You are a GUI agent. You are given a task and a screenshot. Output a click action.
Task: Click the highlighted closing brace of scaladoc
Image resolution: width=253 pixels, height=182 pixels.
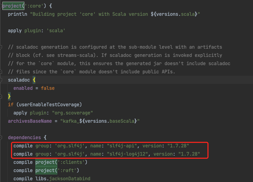[x=10, y=96]
